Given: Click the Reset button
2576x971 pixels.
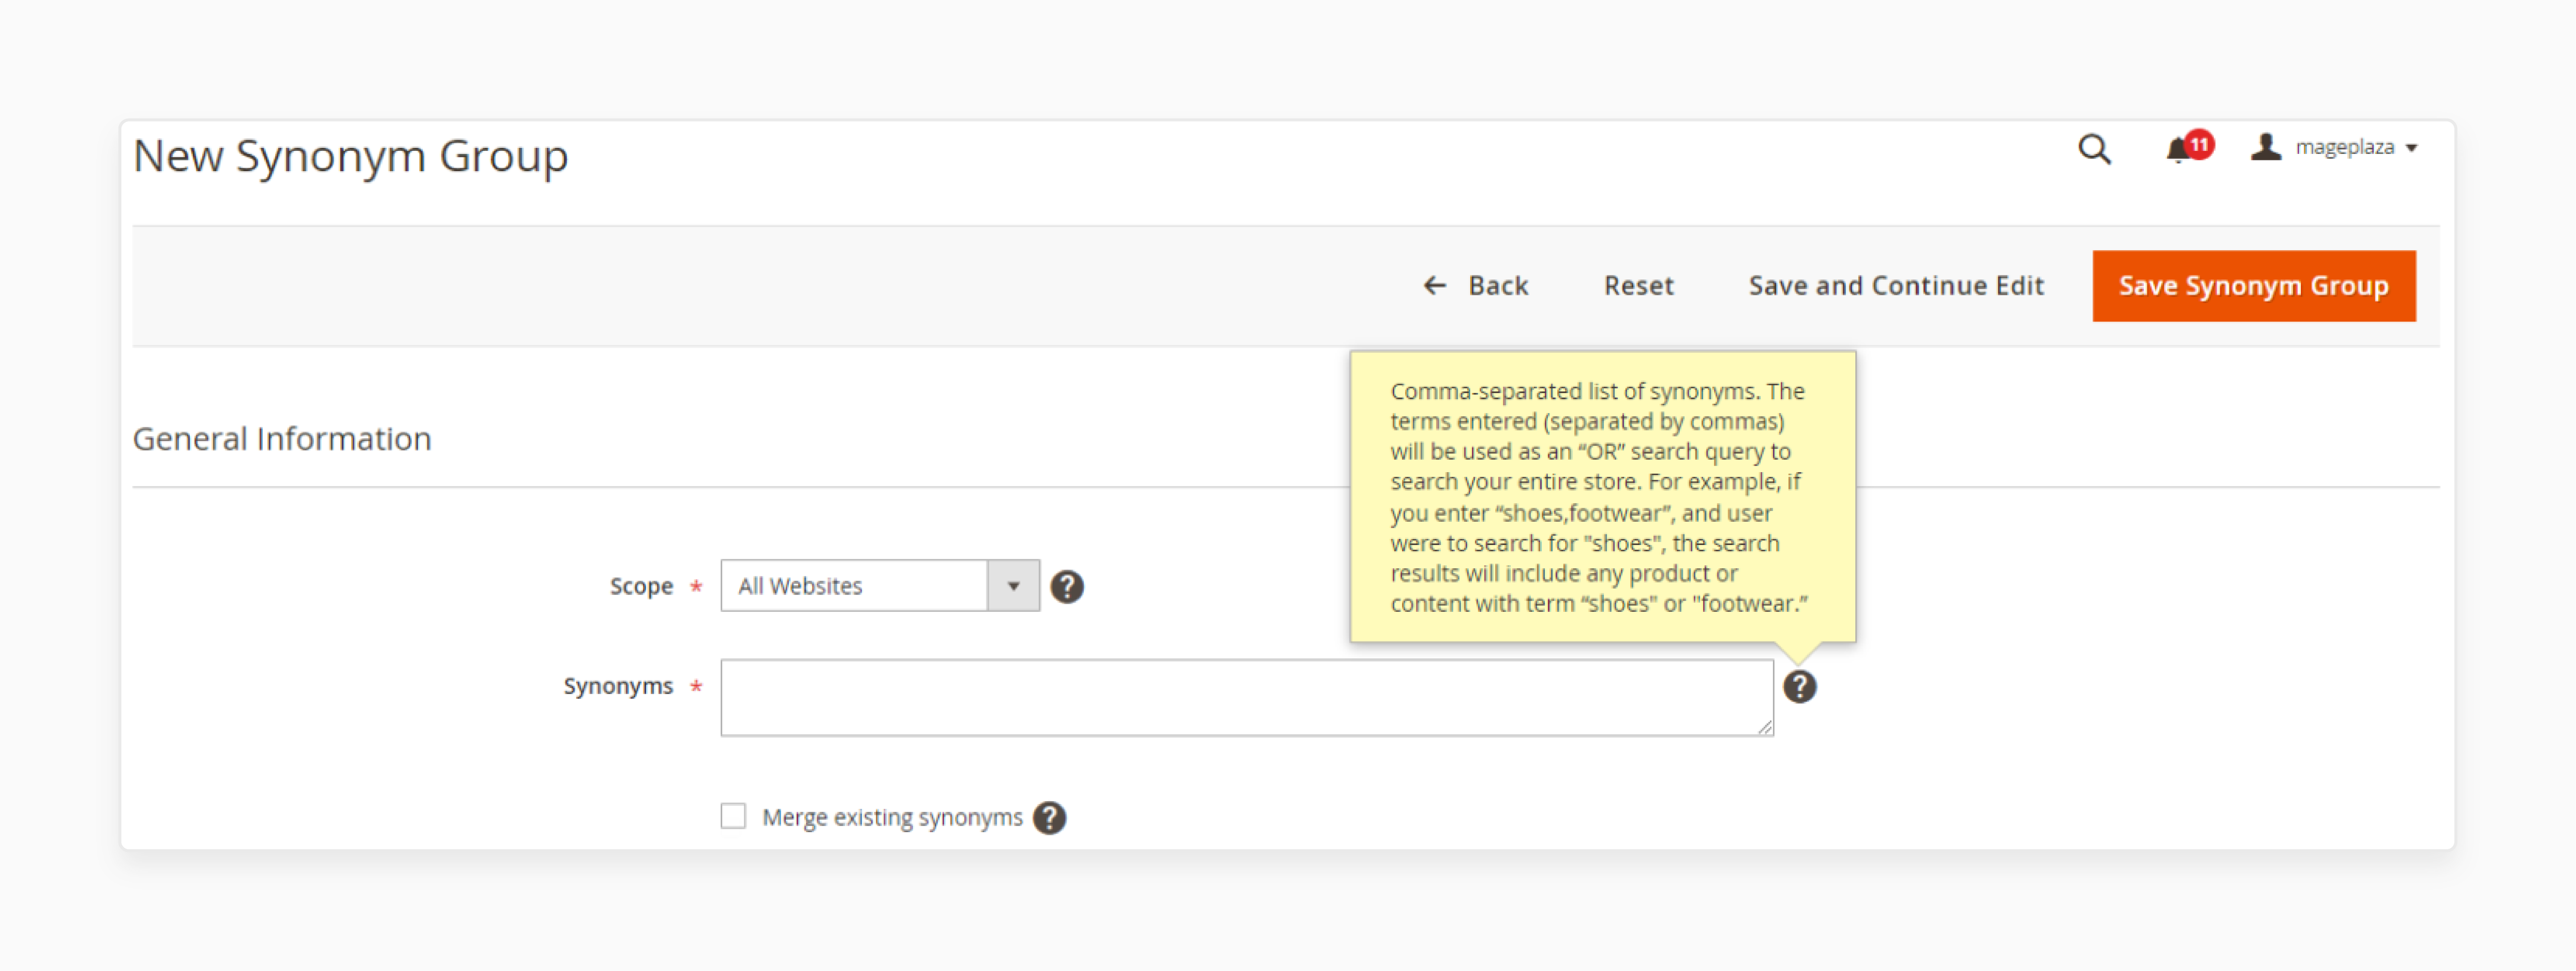Looking at the screenshot, I should 1638,286.
